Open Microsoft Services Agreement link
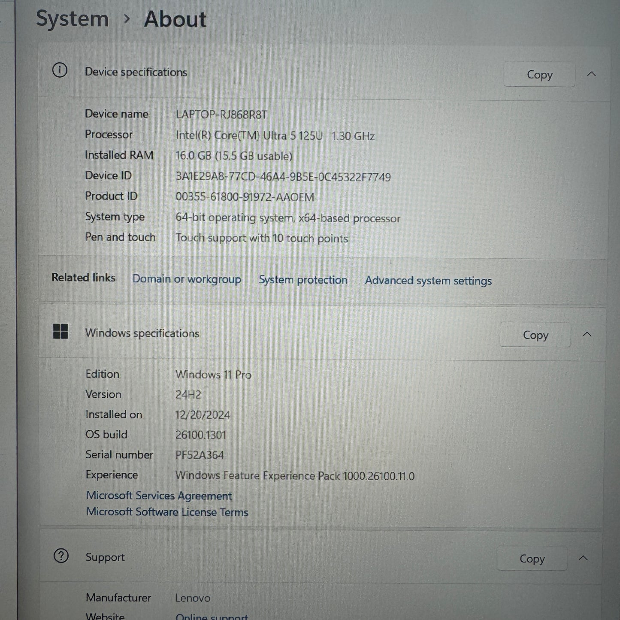 [x=159, y=496]
